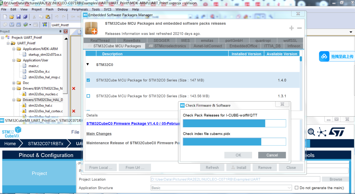Switch to STMicroelectronics tab
Image resolution: width=355 pixels, height=194 pixels.
(167, 46)
